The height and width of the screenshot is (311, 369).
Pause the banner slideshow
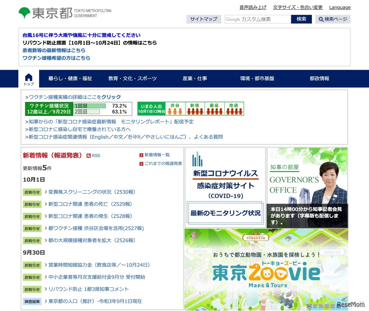[x=309, y=306]
